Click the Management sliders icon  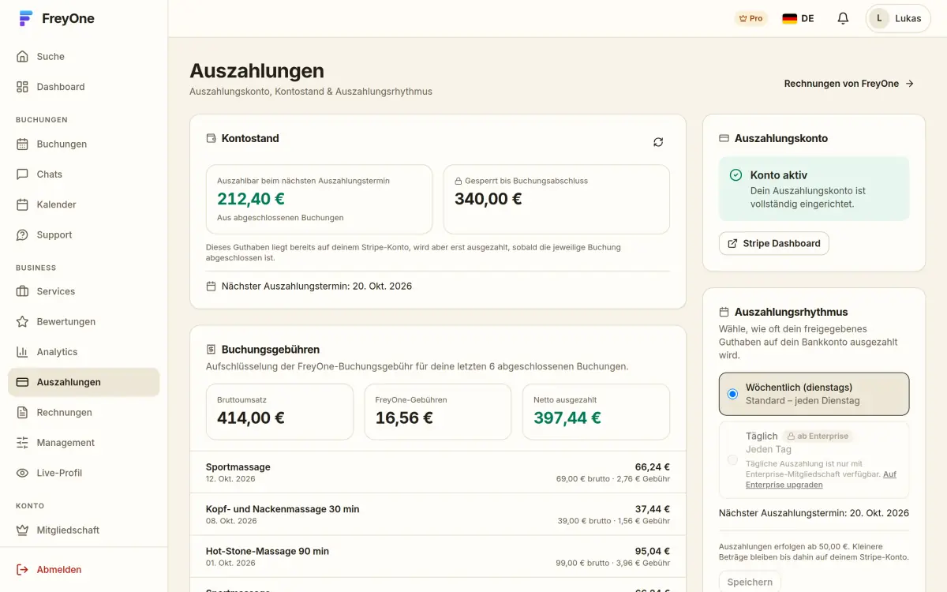(x=22, y=443)
